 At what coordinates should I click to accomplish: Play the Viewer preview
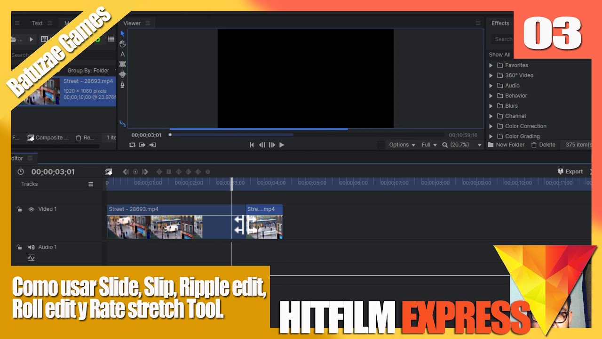click(x=282, y=145)
